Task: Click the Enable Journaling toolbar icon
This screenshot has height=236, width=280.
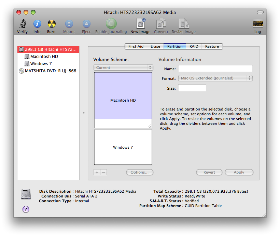Action: [x=111, y=24]
